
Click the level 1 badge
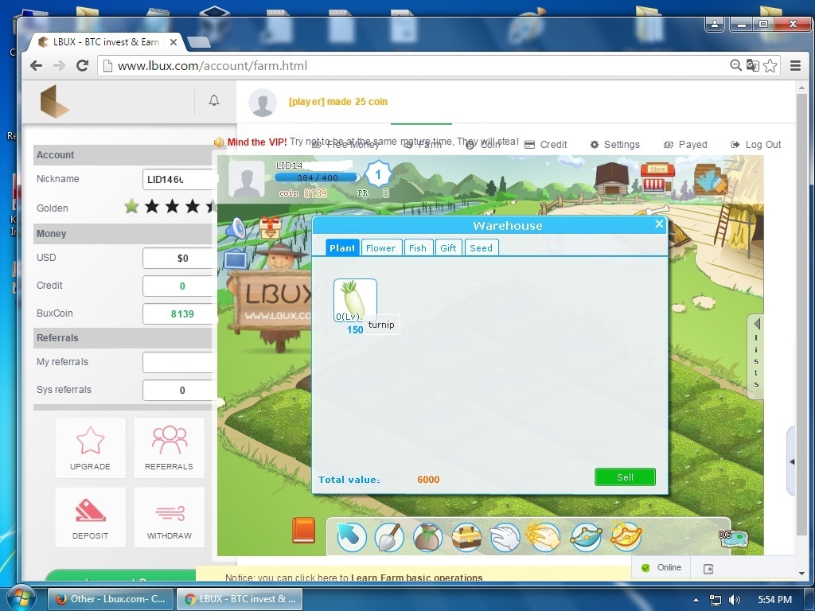click(x=378, y=174)
